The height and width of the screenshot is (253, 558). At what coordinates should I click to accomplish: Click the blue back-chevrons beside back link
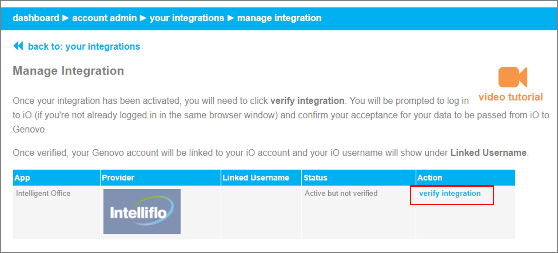18,46
